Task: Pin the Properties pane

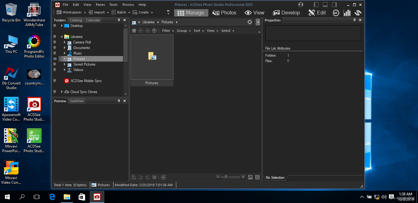Action: pyautogui.click(x=354, y=20)
